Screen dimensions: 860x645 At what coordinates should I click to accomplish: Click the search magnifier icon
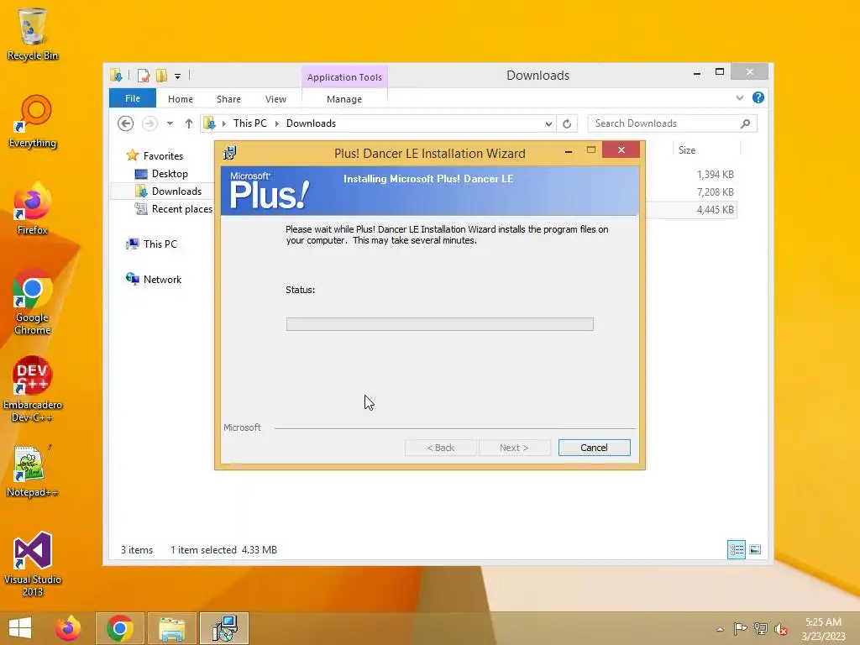point(746,123)
